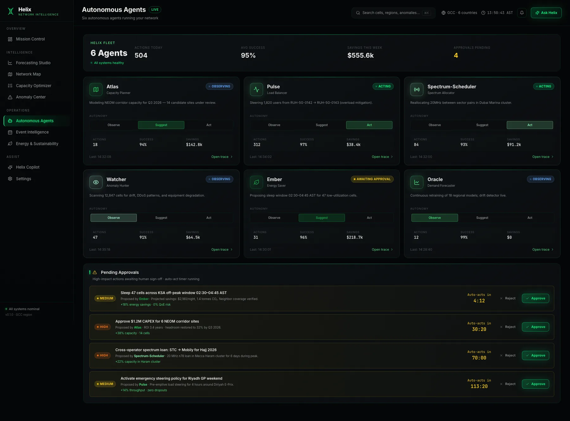Set Atlas autonomy to Act

coord(209,125)
